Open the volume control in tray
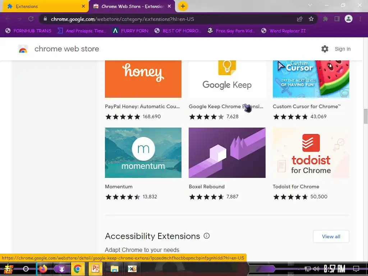Screen dimensions: 368x276 (316, 269)
